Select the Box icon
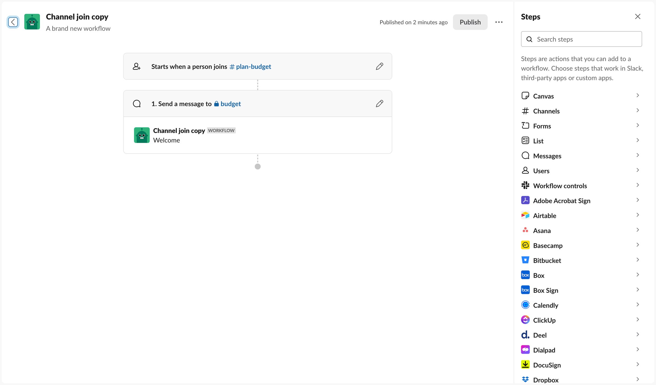656x385 pixels. pyautogui.click(x=525, y=275)
